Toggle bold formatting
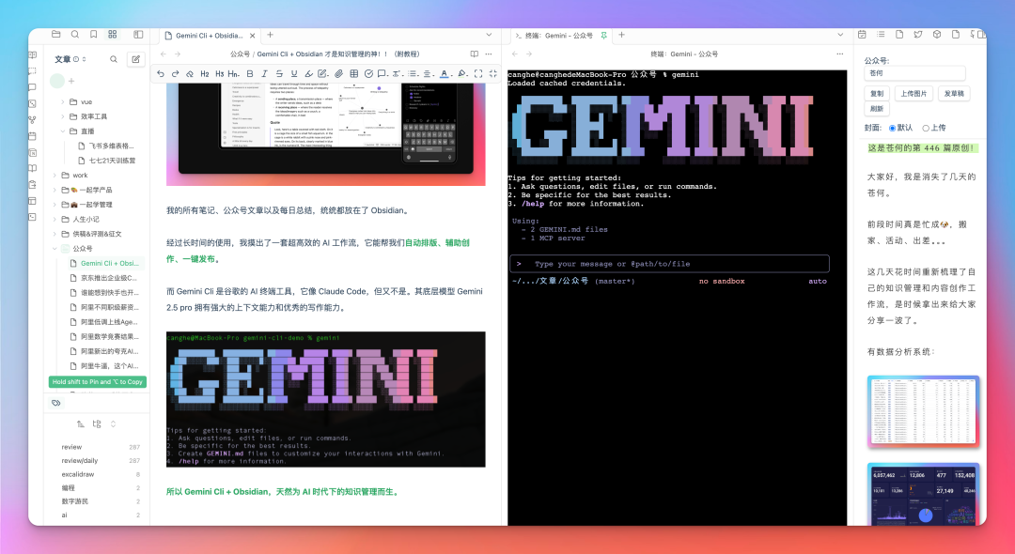This screenshot has height=554, width=1015. coord(250,73)
